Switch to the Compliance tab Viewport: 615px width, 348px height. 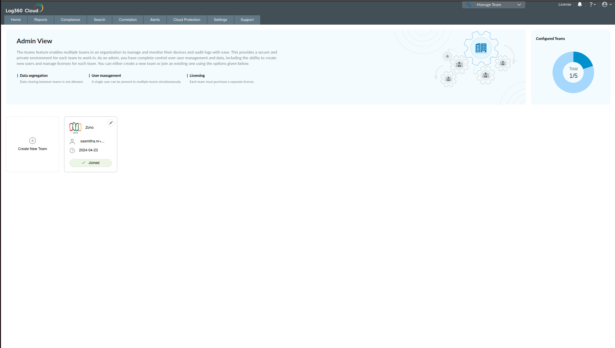point(70,20)
